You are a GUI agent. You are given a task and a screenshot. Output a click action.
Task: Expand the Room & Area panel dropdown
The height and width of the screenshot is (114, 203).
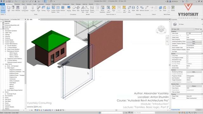[111, 14]
